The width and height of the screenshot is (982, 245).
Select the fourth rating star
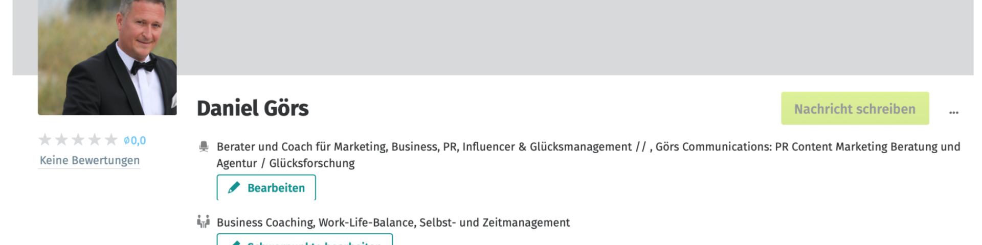[x=95, y=139]
